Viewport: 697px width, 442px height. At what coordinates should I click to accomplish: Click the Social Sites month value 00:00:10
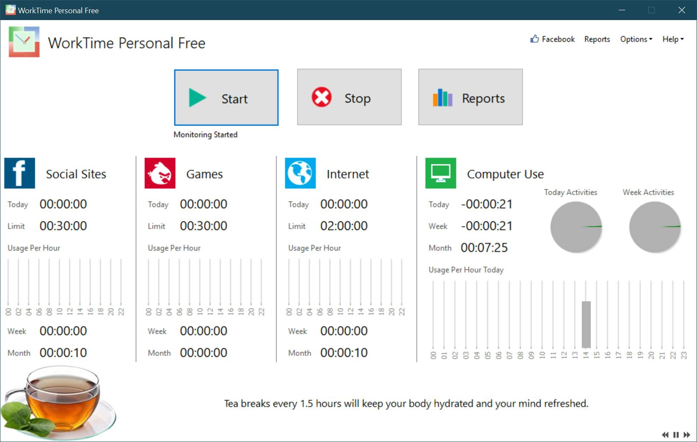[63, 353]
